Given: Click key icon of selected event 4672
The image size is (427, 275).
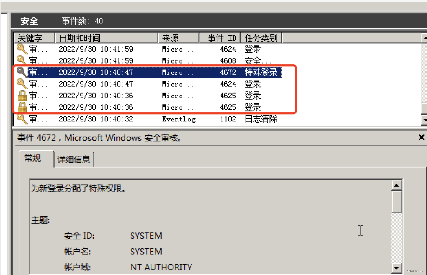Looking at the screenshot, I should point(22,72).
